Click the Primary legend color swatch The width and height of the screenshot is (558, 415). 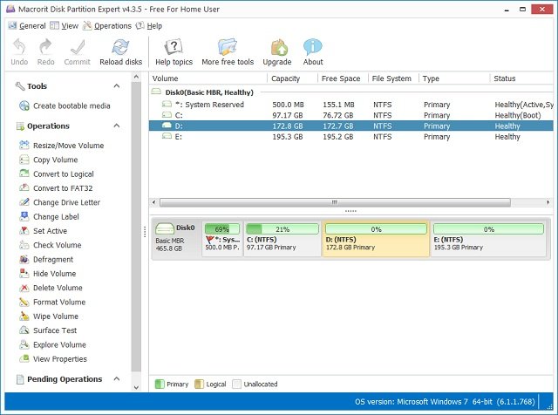click(160, 384)
